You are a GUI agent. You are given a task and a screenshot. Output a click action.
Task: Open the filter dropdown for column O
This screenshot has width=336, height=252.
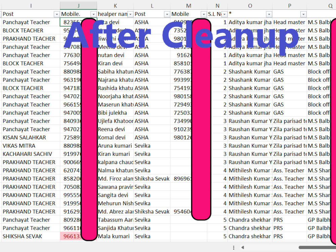coord(269,14)
